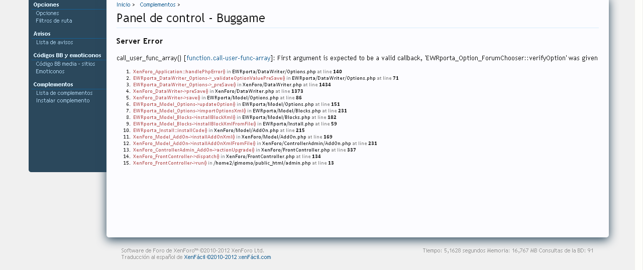Select the XenForo_ControllerAdmin_AddOn->actionUpgrade() trace line
643x270 pixels.
coord(193,150)
